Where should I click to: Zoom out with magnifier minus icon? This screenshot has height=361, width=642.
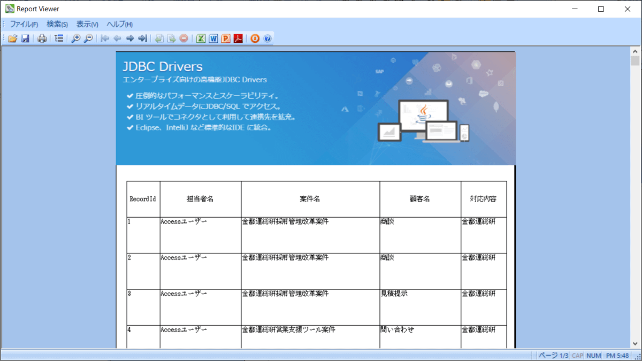pos(88,39)
